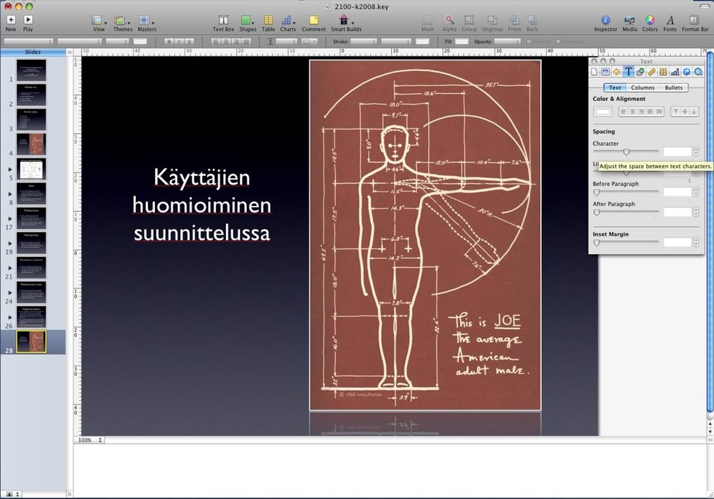Viewport: 714px width, 499px height.
Task: Switch to the Chart inspector icon
Action: pyautogui.click(x=675, y=72)
